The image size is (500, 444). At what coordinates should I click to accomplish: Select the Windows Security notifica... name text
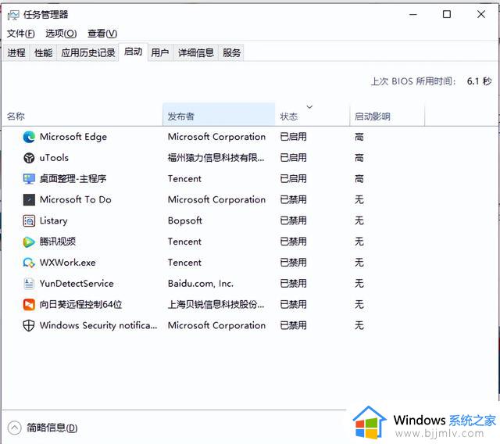pos(98,326)
